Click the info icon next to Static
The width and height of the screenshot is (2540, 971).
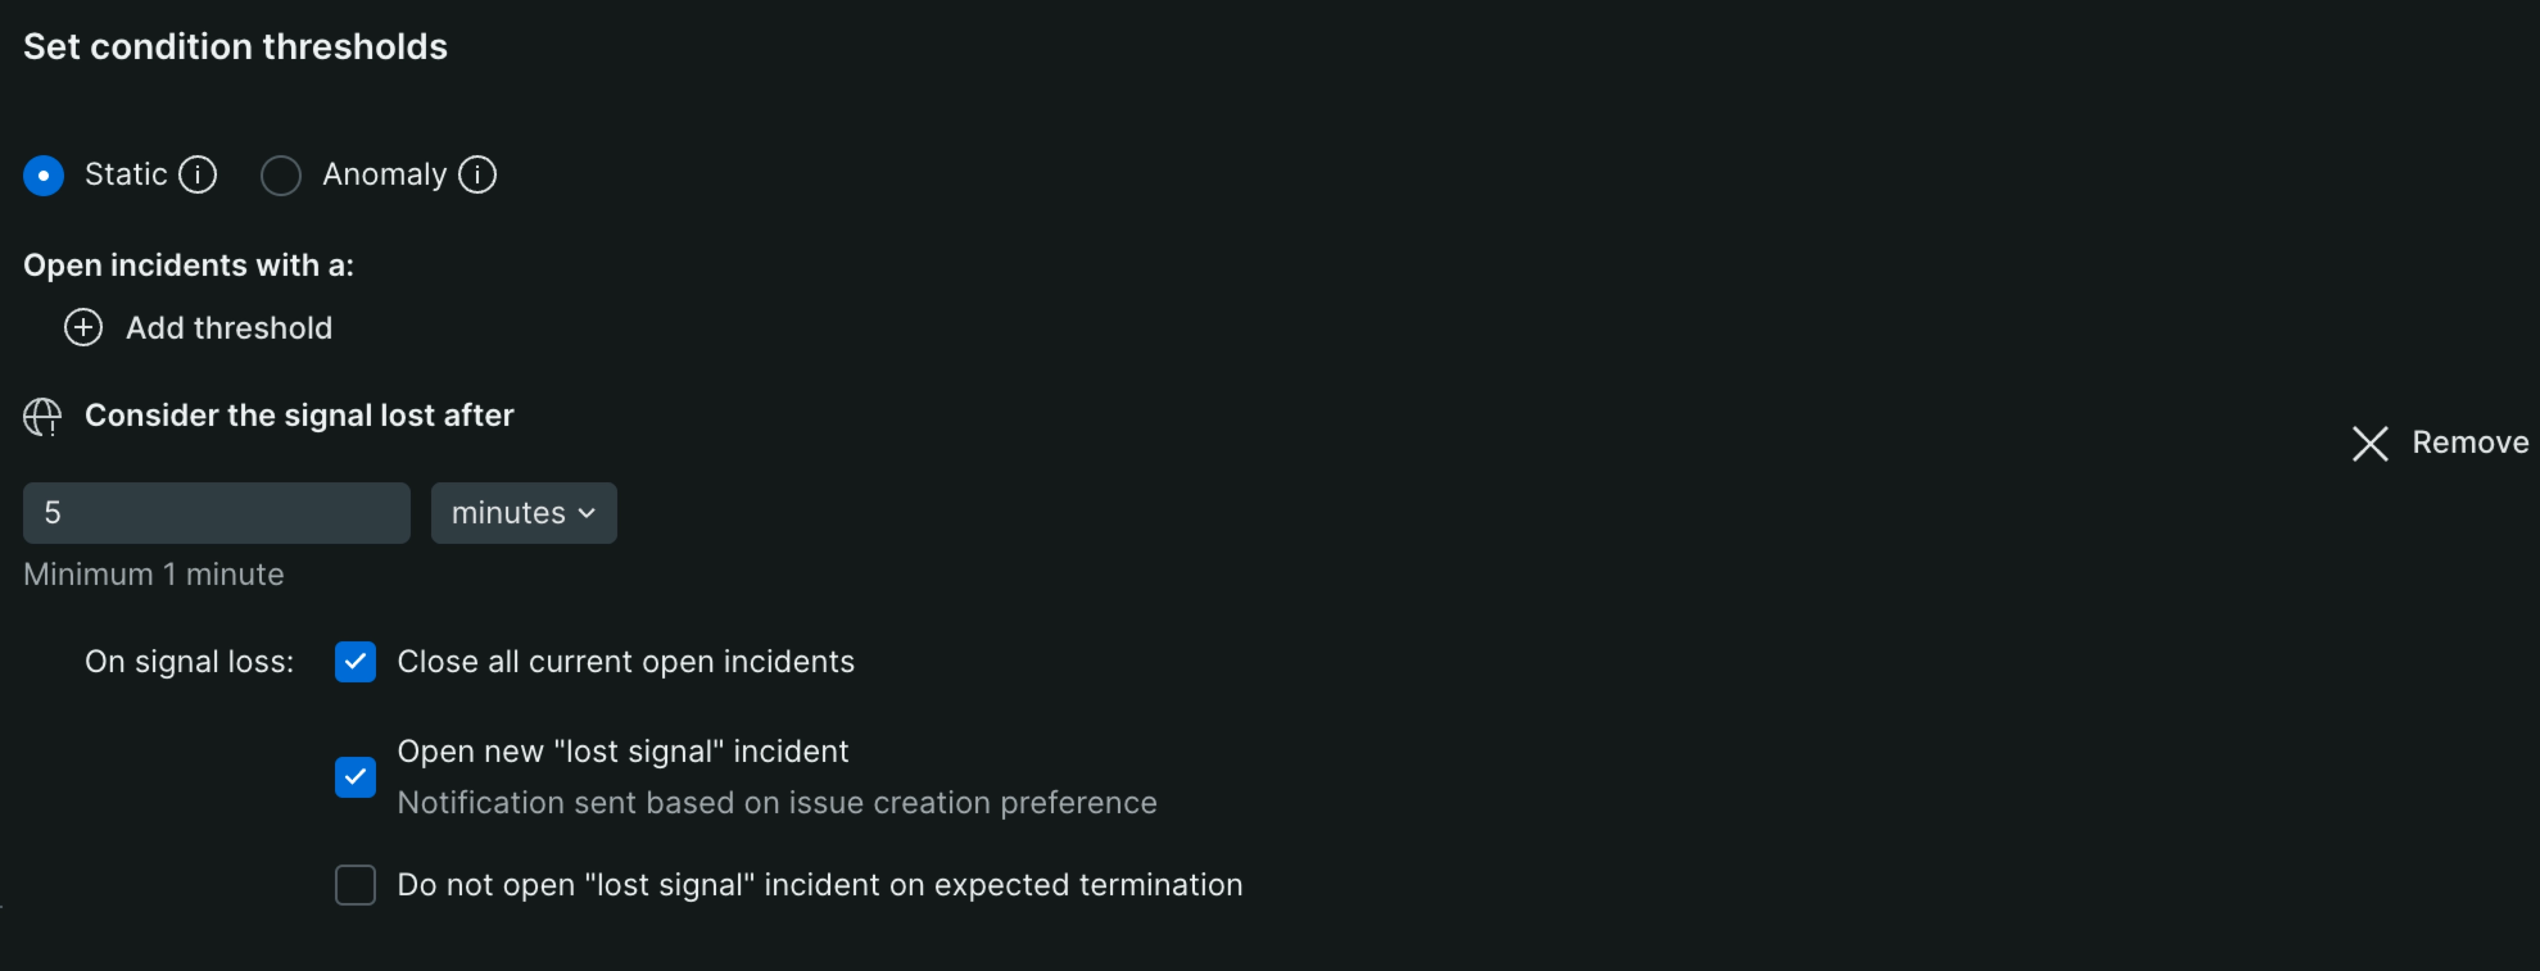[x=197, y=176]
